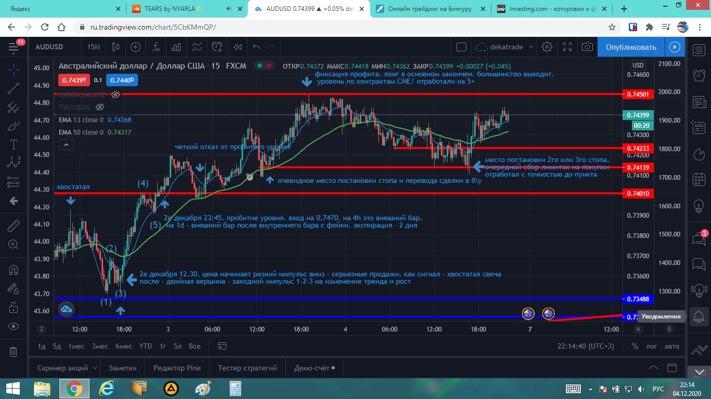The height and width of the screenshot is (399, 711).
Task: Expand the bottom panel chevron up
Action: [653, 368]
